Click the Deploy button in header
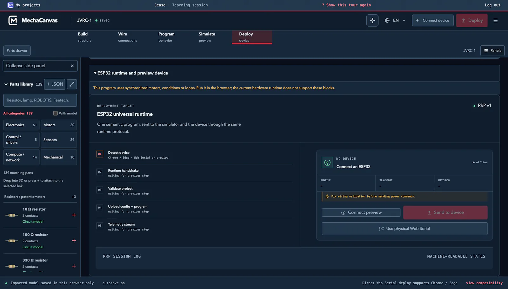 click(471, 20)
